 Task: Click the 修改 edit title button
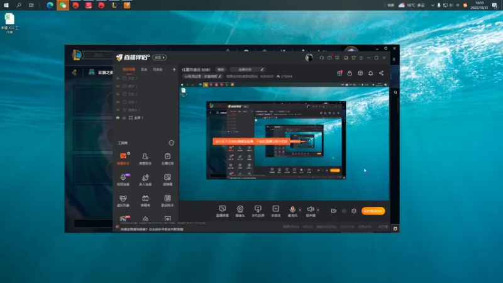pyautogui.click(x=221, y=70)
